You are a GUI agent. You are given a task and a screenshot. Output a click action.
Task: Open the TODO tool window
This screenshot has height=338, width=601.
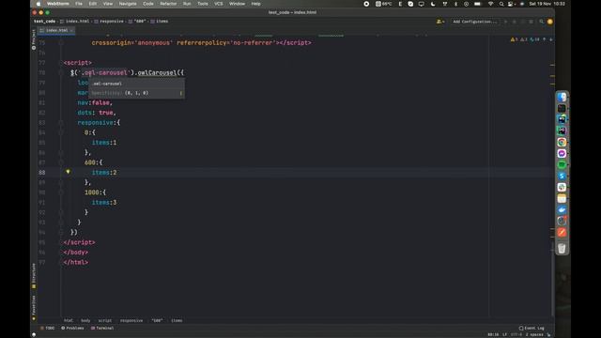(x=48, y=328)
